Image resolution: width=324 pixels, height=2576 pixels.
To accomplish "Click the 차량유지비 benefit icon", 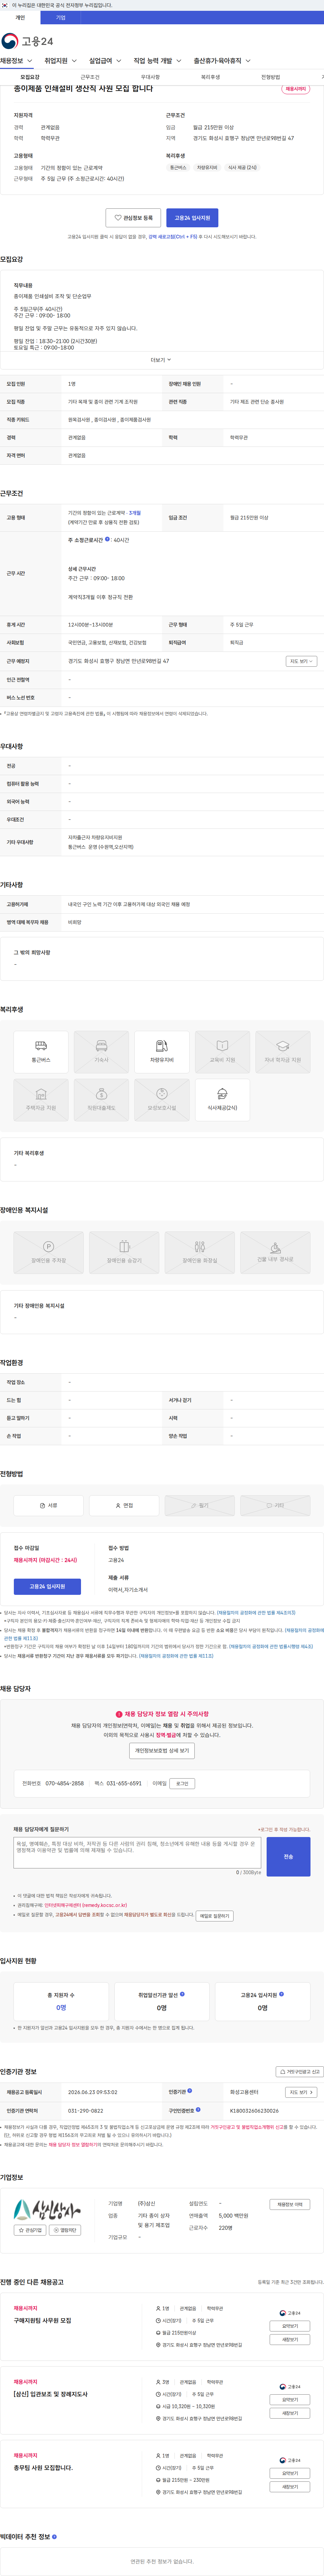I will point(162,1052).
